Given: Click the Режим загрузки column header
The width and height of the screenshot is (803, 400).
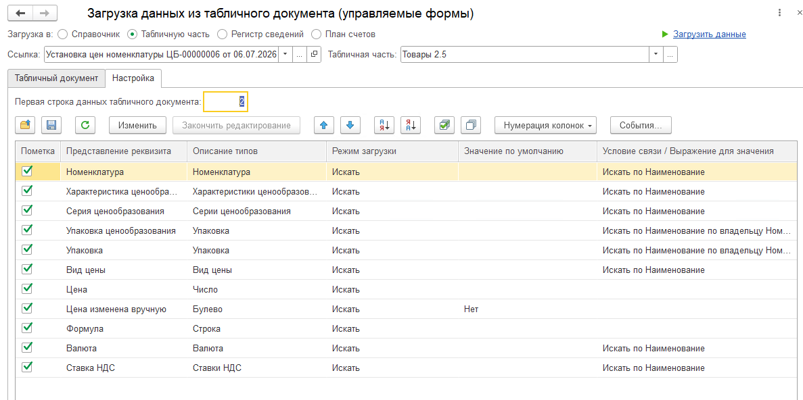Looking at the screenshot, I should coord(392,151).
